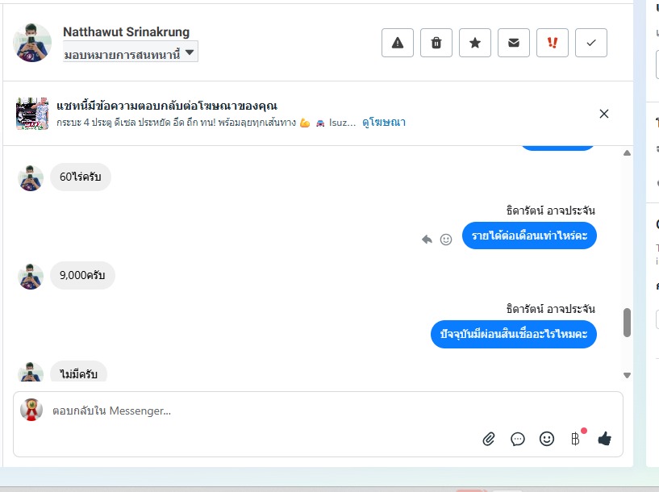Open the 'ดูโฆษณา' ad link
659x492 pixels.
(x=384, y=123)
